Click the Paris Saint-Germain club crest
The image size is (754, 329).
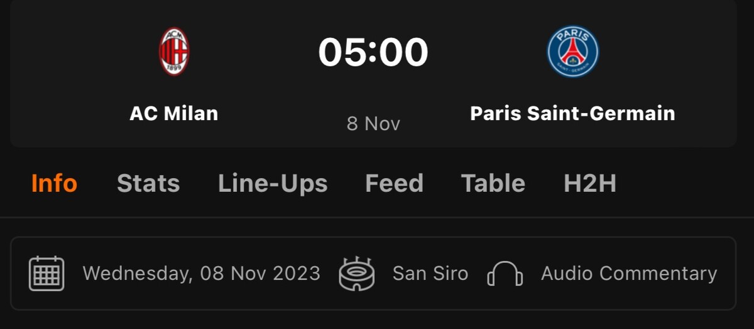(572, 52)
